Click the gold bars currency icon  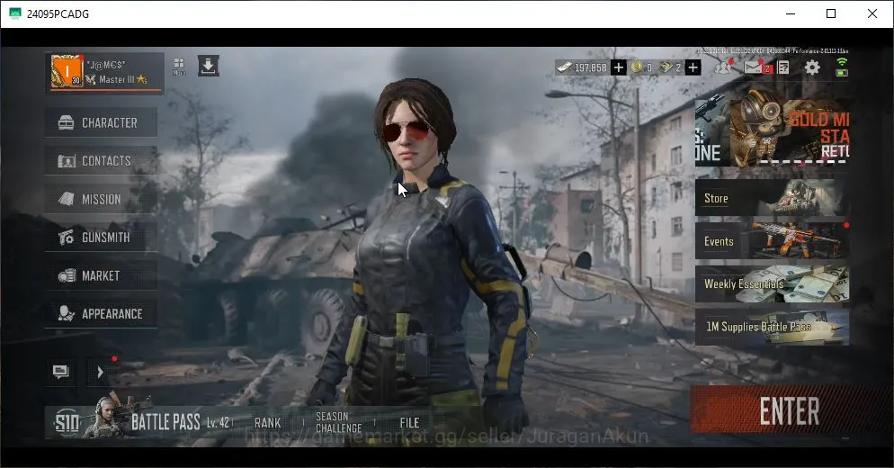[x=666, y=67]
